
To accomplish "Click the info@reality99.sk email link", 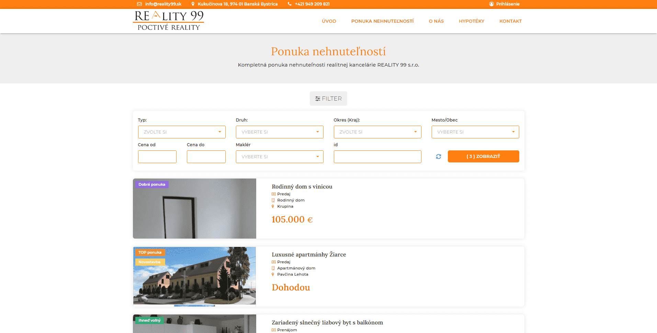I will click(x=163, y=4).
